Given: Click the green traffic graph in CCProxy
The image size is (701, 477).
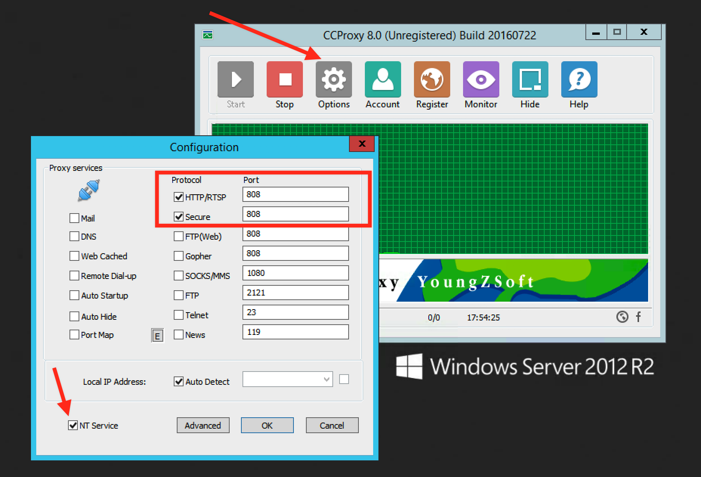Looking at the screenshot, I should point(513,188).
